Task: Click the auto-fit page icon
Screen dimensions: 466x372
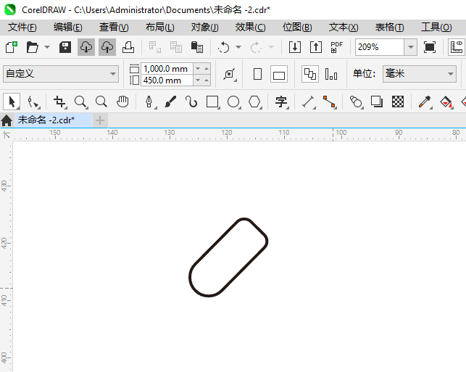Action: tap(230, 74)
